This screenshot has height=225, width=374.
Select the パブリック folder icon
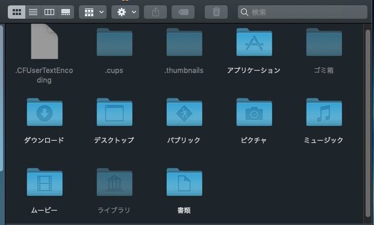click(x=184, y=112)
